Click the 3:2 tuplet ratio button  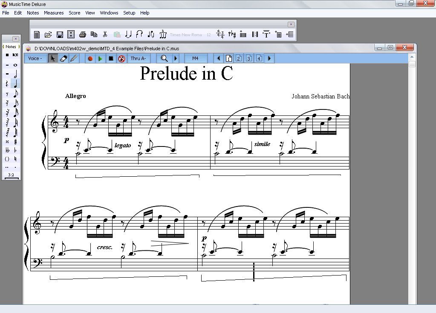(x=11, y=175)
